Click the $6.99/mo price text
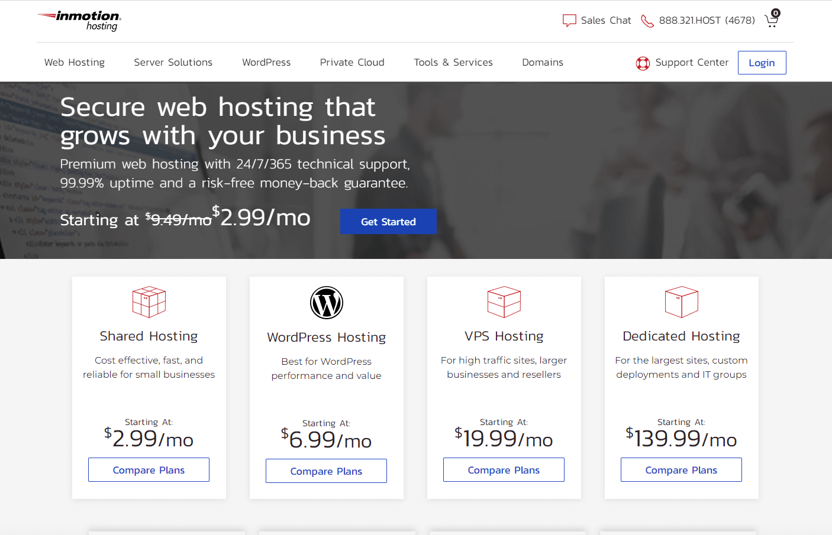The height and width of the screenshot is (535, 832). coord(327,439)
